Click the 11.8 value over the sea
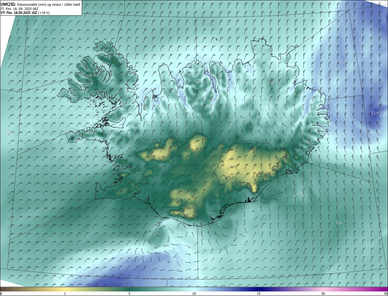388x296 pixels. click(343, 61)
